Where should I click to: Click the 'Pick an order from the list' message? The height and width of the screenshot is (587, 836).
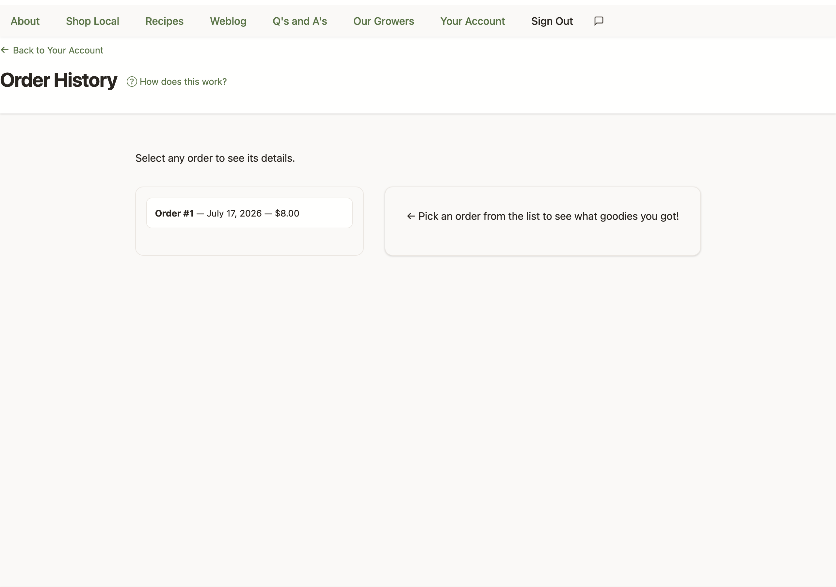(x=542, y=216)
